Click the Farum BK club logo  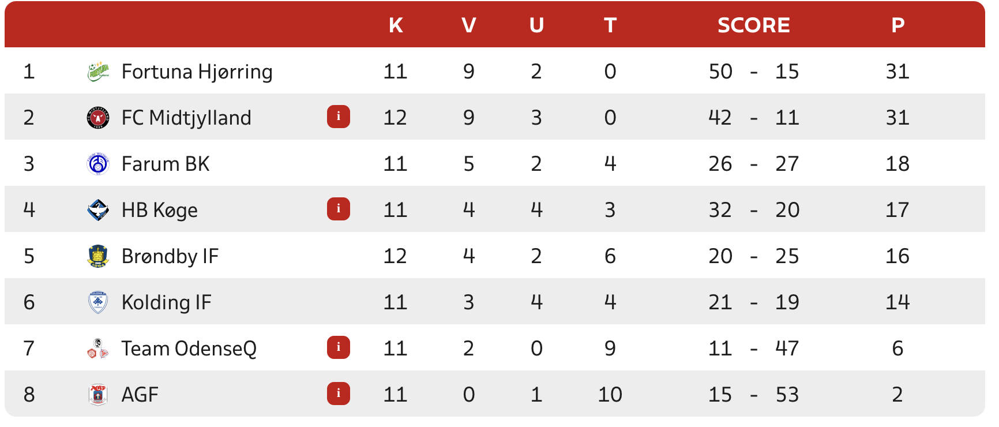(98, 164)
